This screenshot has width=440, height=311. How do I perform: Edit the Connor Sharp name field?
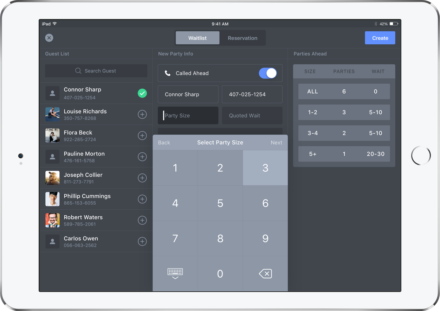(188, 94)
